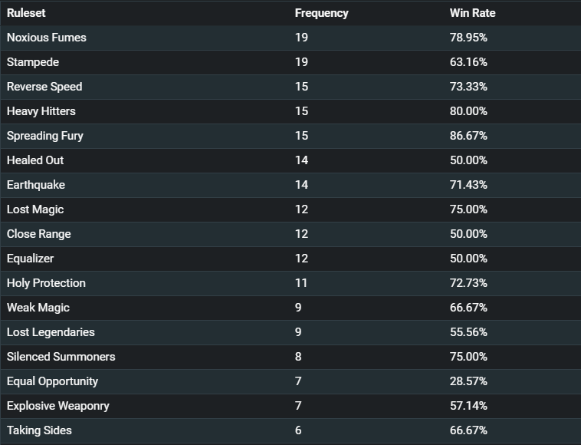Click Spreading Fury ruleset name
Screen dimensions: 581x445
(x=44, y=136)
